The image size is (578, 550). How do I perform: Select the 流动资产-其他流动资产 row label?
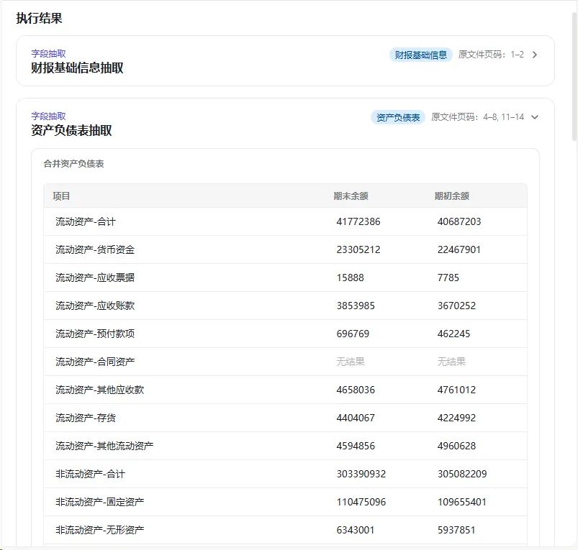point(104,446)
